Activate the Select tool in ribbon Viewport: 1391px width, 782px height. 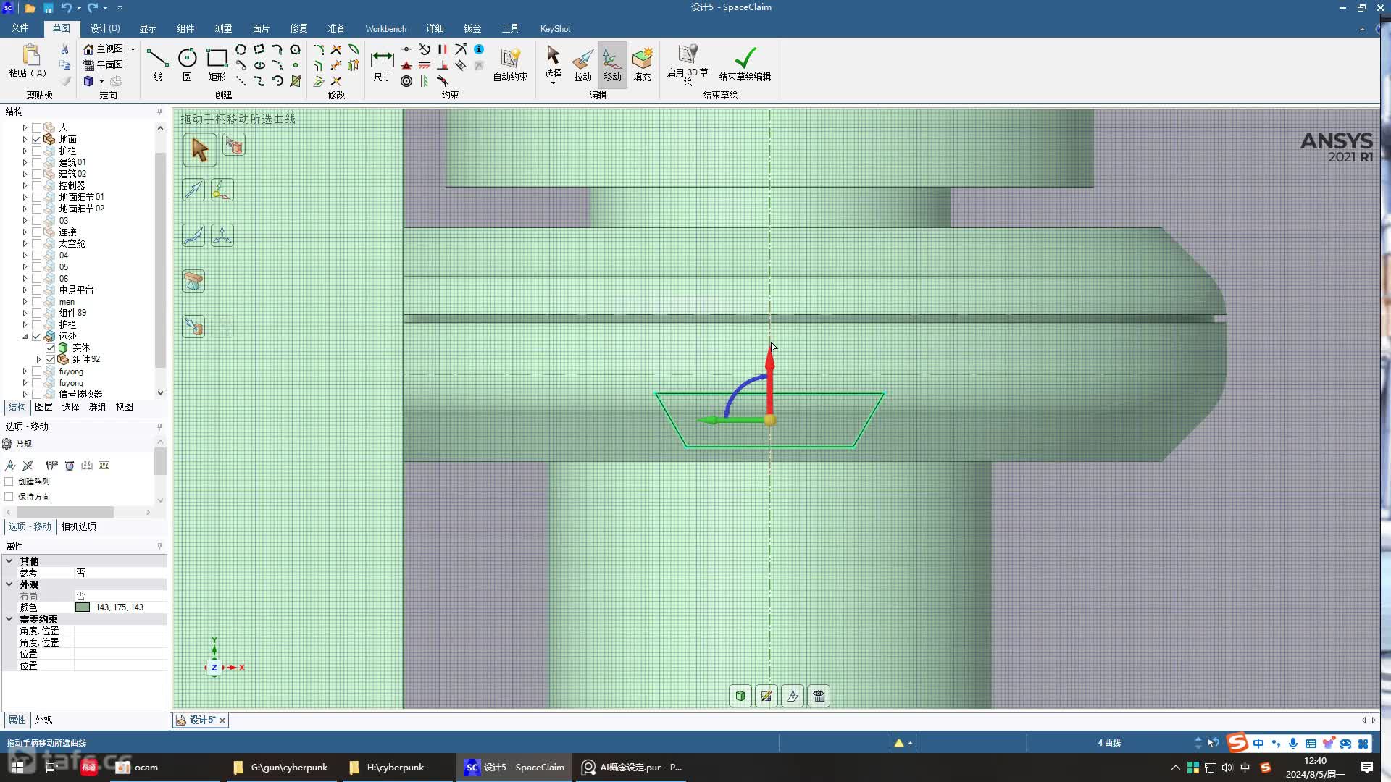pyautogui.click(x=553, y=64)
